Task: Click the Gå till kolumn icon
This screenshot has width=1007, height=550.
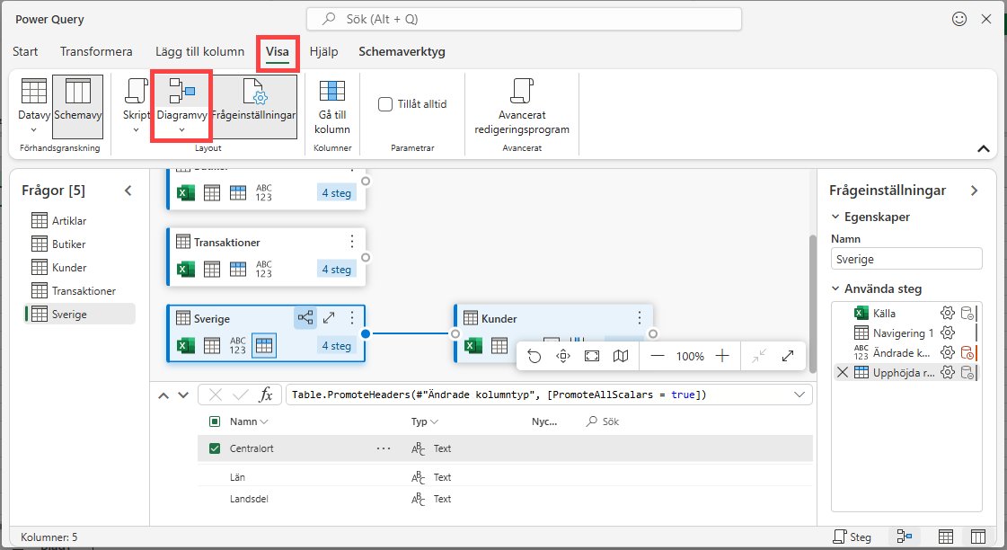Action: pyautogui.click(x=332, y=92)
